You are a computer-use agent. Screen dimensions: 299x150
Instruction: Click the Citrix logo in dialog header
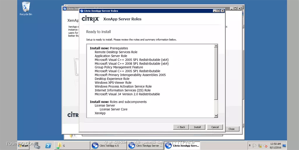click(91, 19)
